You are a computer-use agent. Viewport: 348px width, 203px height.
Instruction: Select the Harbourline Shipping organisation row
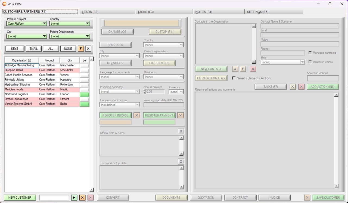point(21,85)
